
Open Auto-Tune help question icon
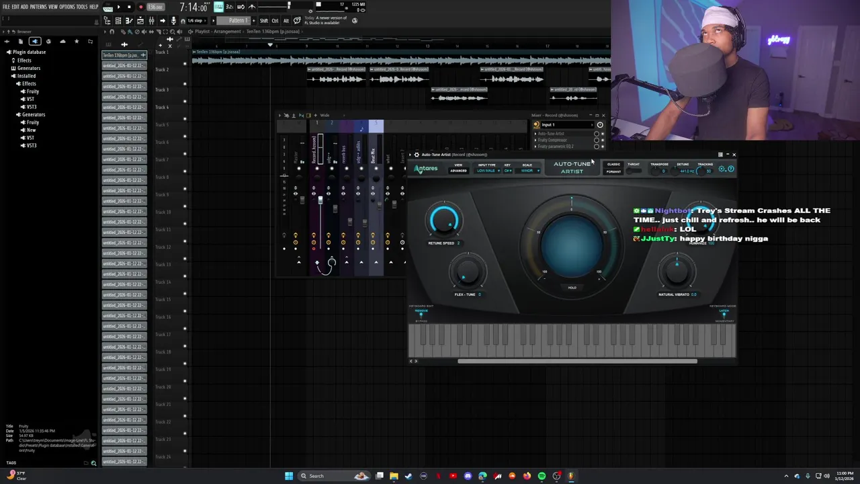click(x=731, y=169)
